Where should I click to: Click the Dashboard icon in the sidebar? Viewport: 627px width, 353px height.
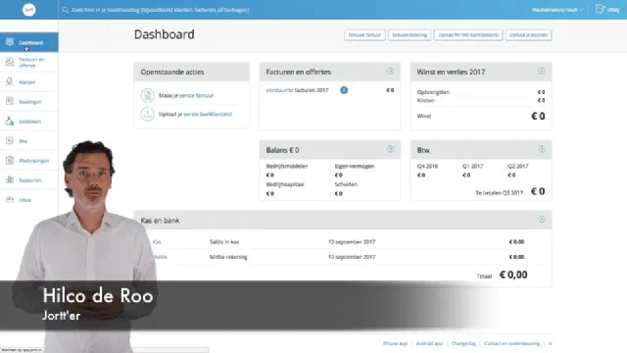[x=10, y=41]
